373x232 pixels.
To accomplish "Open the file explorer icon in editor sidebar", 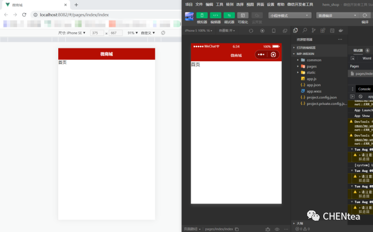I will [295, 30].
